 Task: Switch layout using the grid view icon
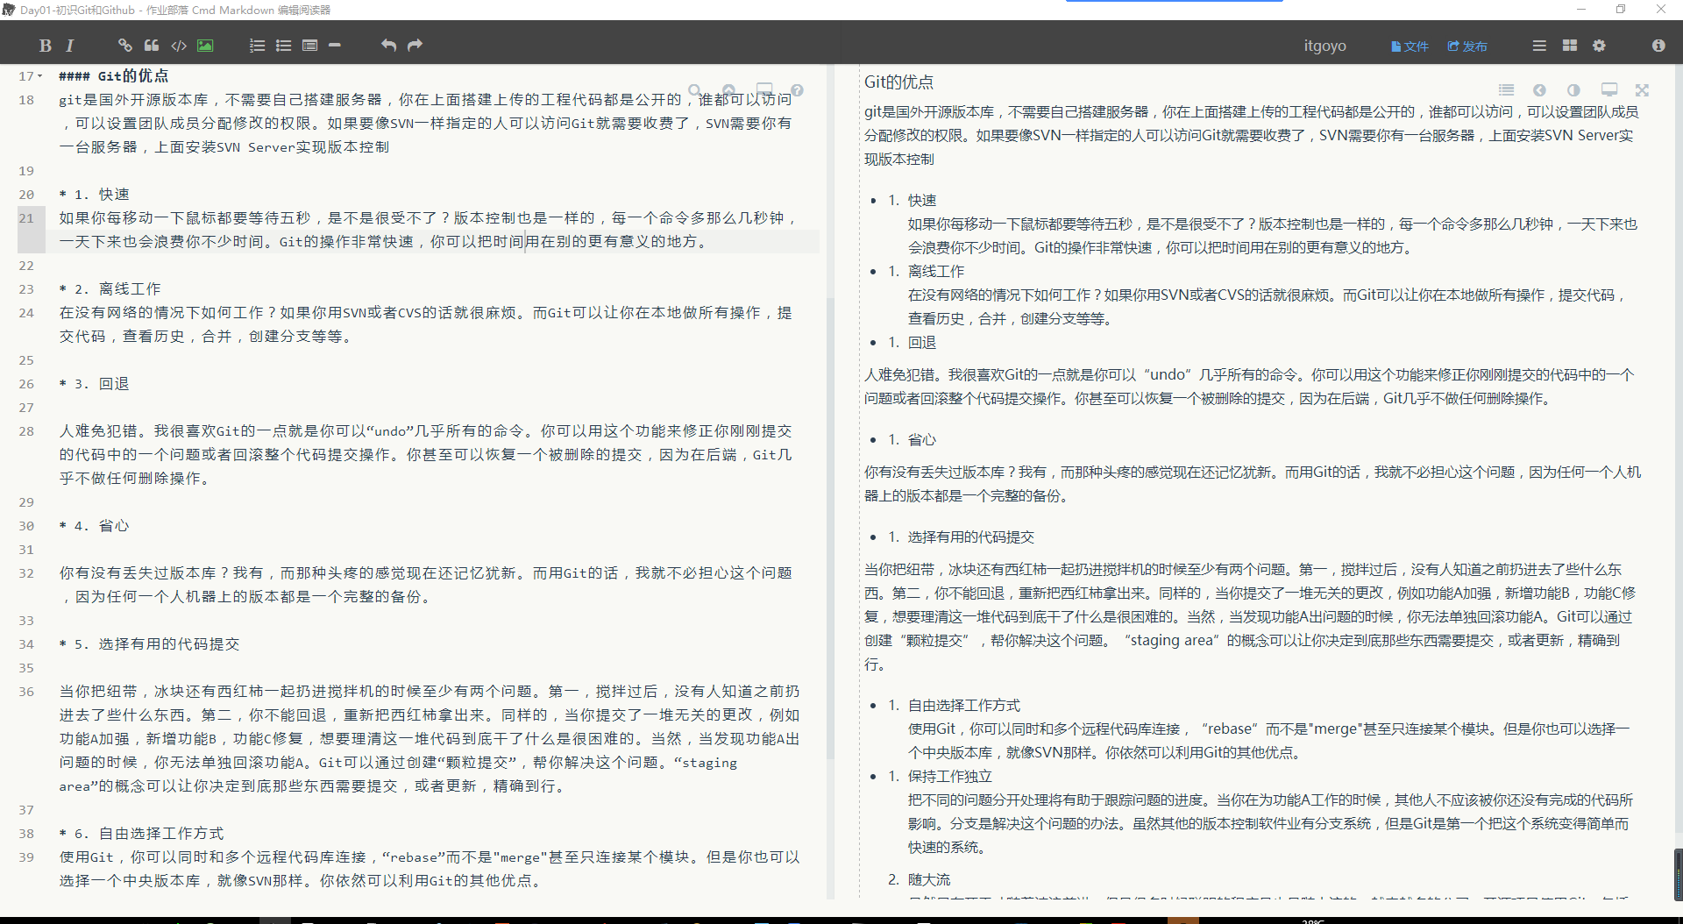pyautogui.click(x=1569, y=46)
